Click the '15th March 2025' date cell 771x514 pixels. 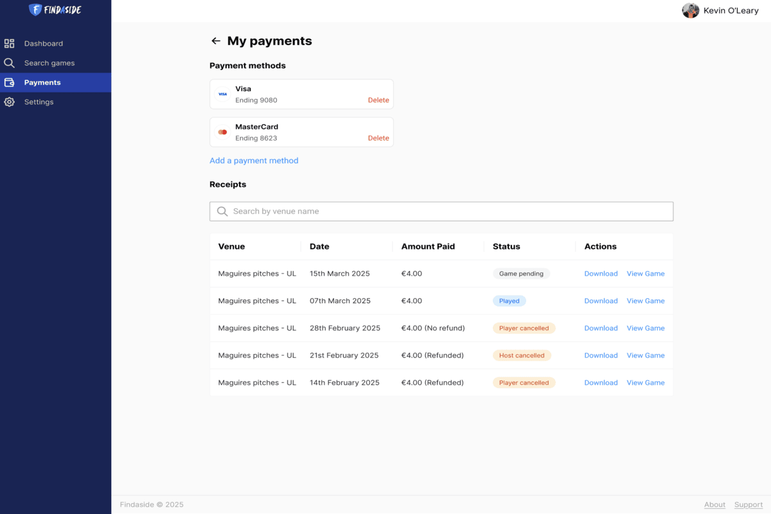coord(340,274)
